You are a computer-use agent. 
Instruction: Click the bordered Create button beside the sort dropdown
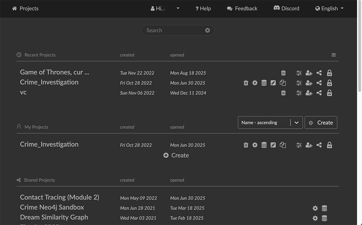tap(321, 123)
